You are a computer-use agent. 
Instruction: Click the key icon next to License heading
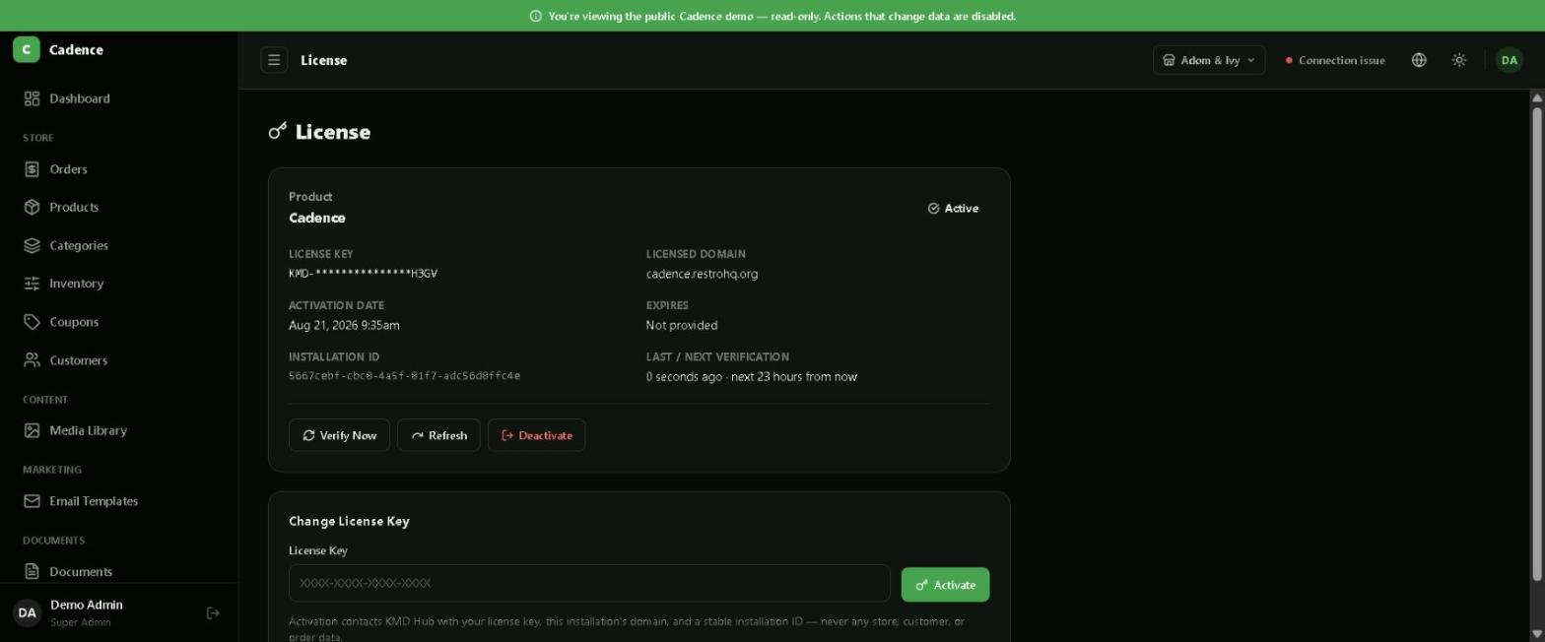(x=278, y=131)
